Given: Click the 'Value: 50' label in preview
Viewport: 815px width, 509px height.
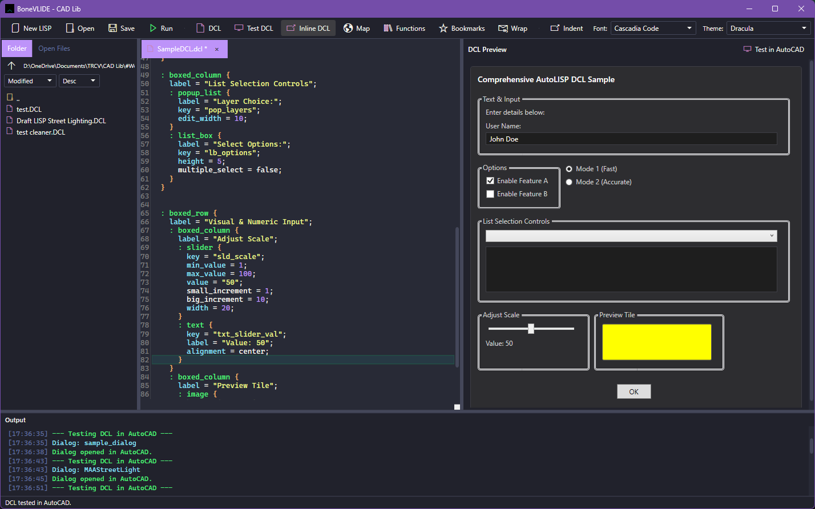Looking at the screenshot, I should [499, 344].
